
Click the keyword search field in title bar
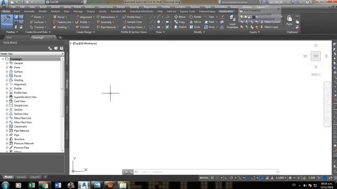[239, 2]
